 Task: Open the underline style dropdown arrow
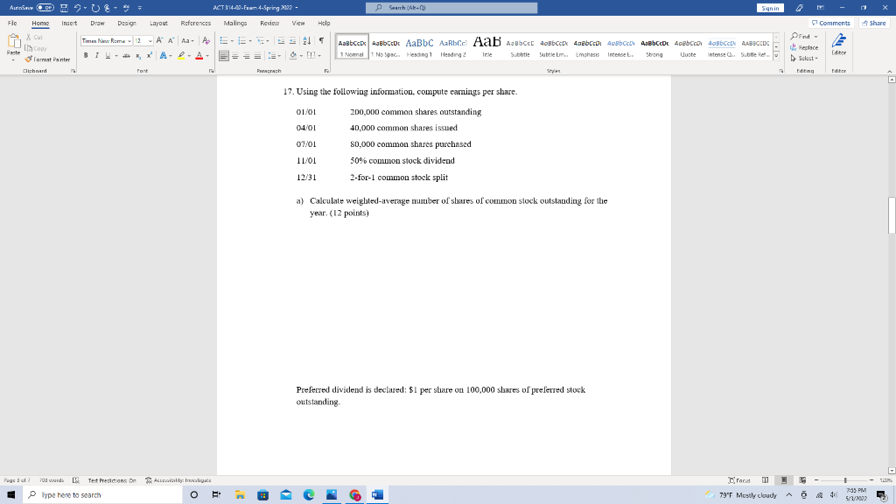[116, 55]
